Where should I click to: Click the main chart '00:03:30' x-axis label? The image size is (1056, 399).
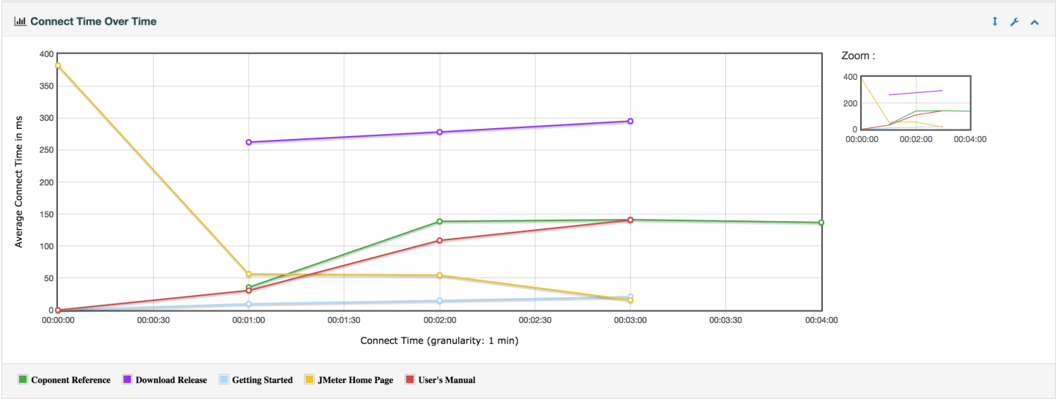point(726,320)
